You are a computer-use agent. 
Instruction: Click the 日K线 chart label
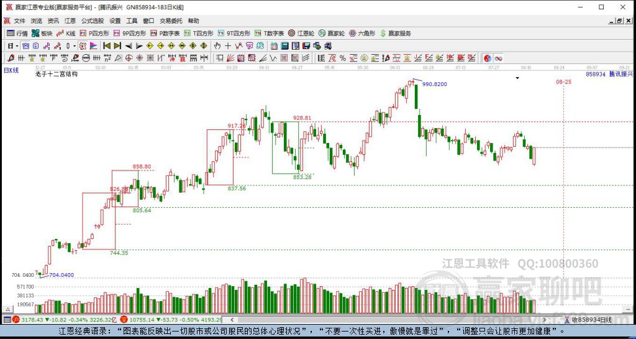(11, 71)
